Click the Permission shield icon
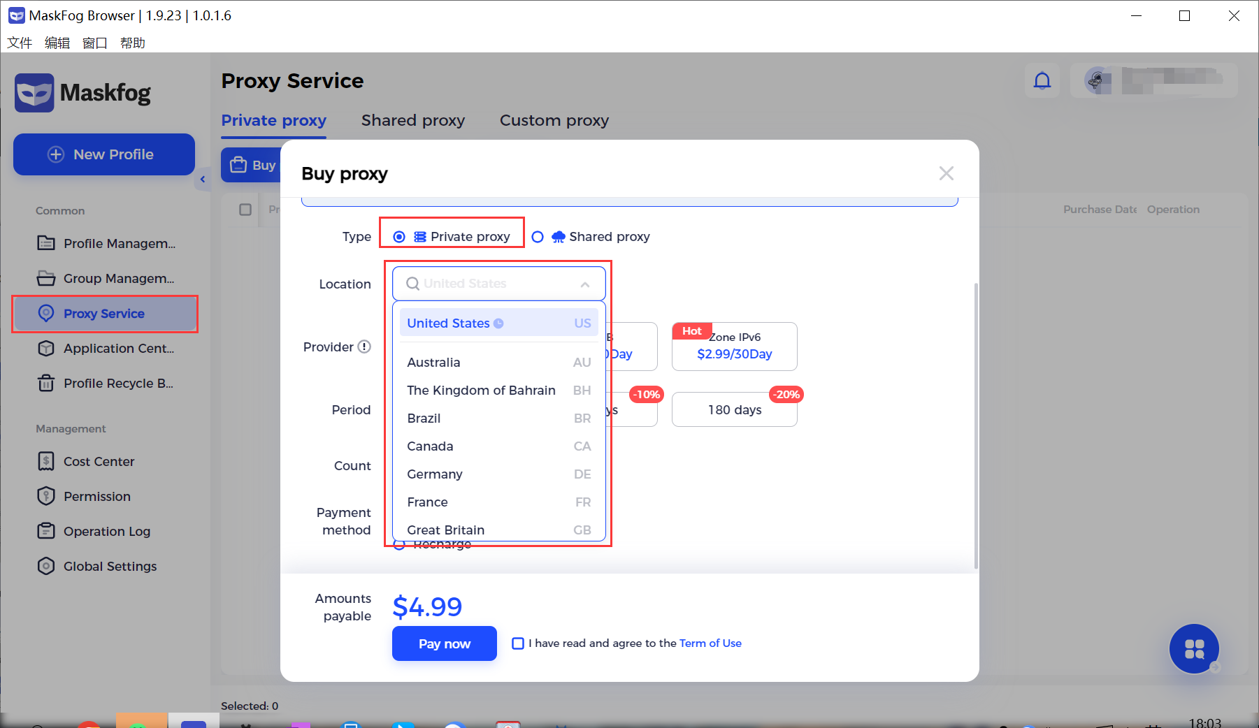This screenshot has width=1259, height=728. click(46, 496)
